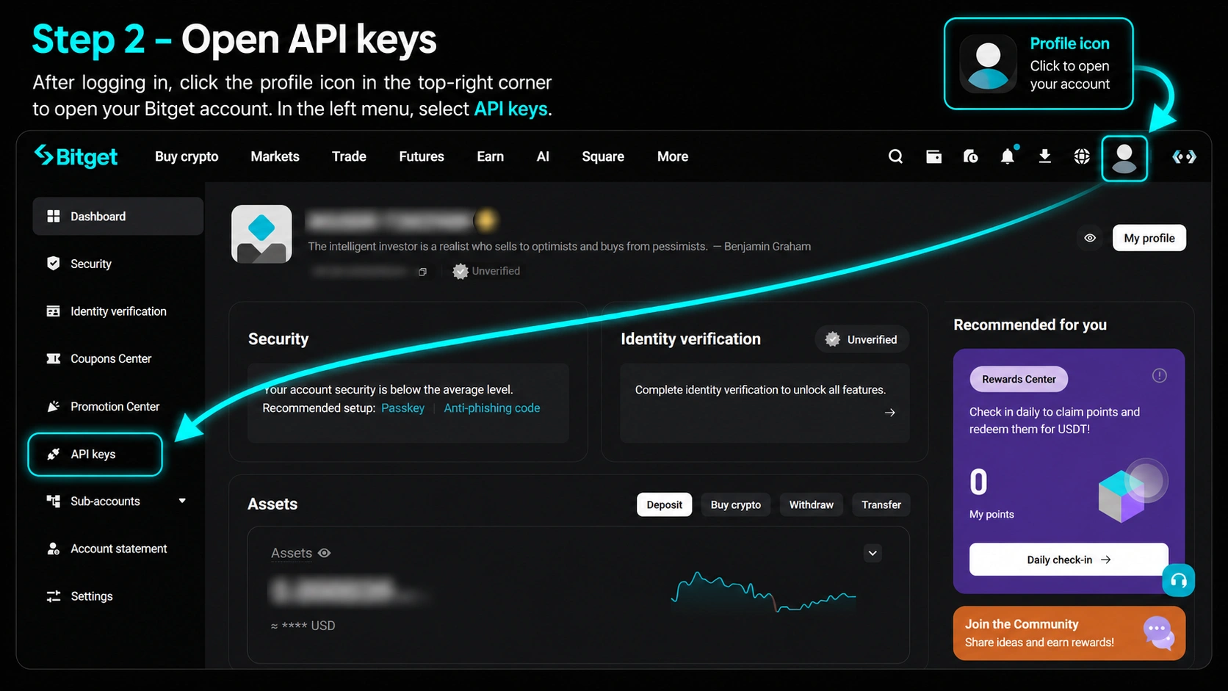Open the wallet icon in top bar
The height and width of the screenshot is (691, 1228).
click(933, 156)
